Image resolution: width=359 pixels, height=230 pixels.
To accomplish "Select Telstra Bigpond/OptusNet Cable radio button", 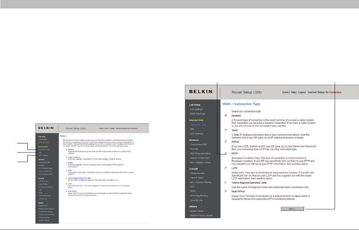I will [x=226, y=183].
